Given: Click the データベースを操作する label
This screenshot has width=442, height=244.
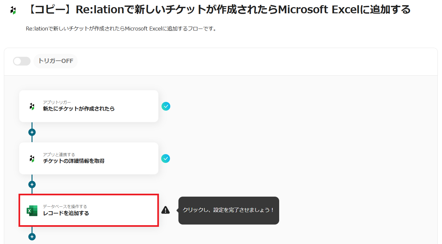Looking at the screenshot, I should [65, 206].
